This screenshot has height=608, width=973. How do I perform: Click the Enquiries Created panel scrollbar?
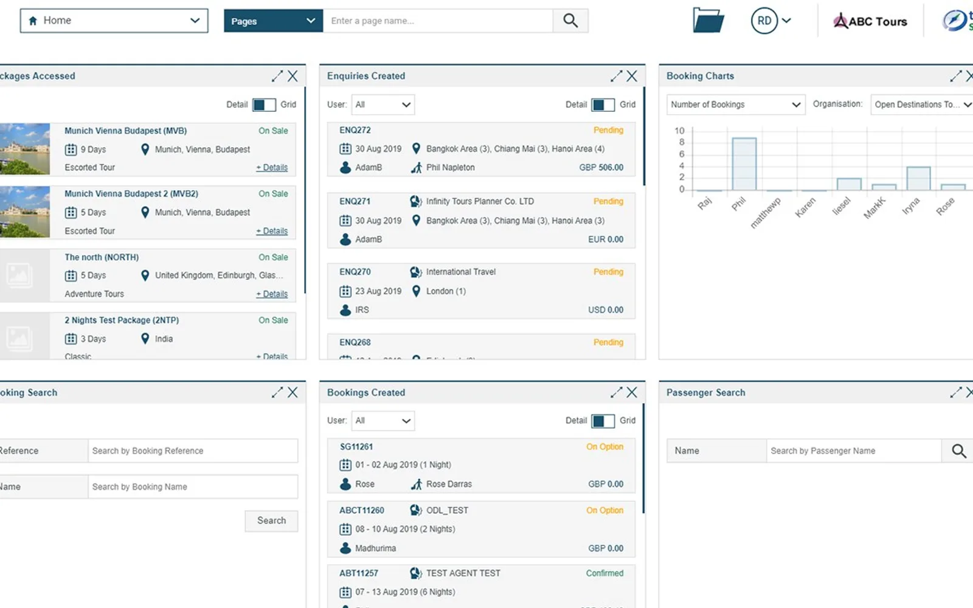pyautogui.click(x=644, y=137)
